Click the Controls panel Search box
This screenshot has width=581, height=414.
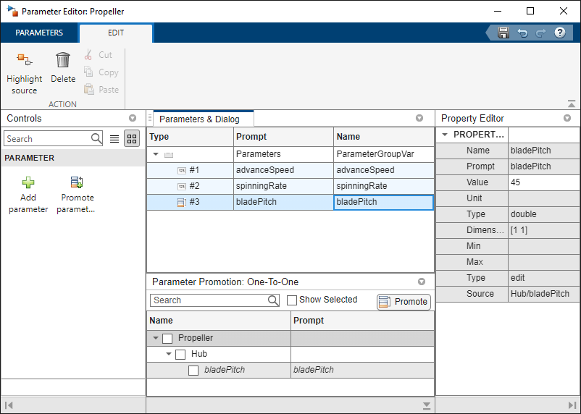(47, 139)
